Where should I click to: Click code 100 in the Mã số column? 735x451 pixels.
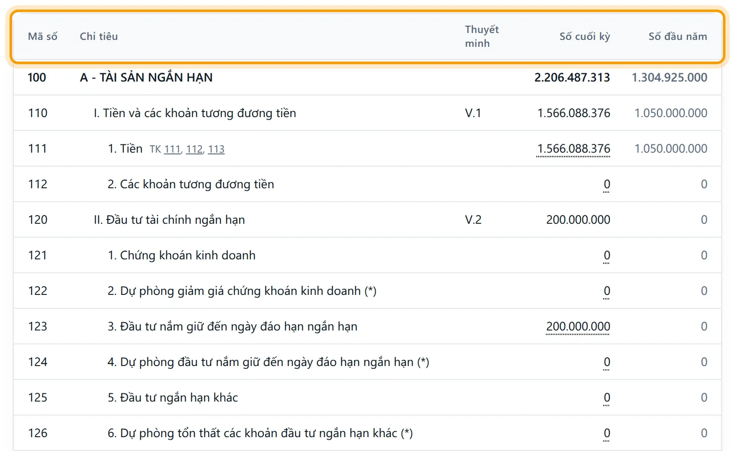coord(37,78)
